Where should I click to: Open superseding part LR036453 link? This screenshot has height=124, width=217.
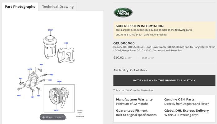point(141,35)
